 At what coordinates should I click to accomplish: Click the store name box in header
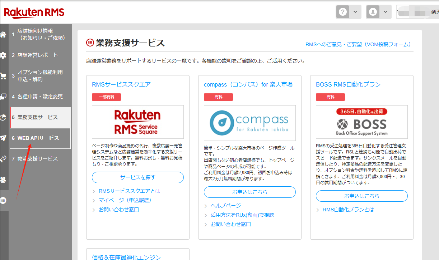[x=417, y=12]
